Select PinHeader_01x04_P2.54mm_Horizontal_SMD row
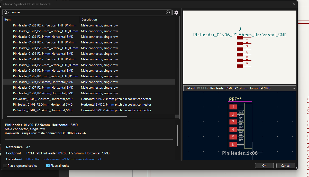This screenshot has height=177, width=309. pos(89,54)
